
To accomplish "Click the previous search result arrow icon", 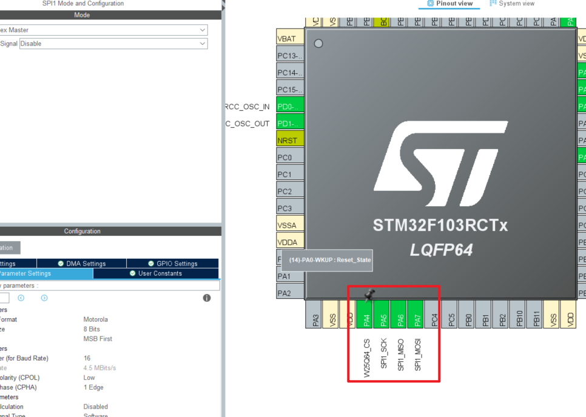I will click(21, 298).
